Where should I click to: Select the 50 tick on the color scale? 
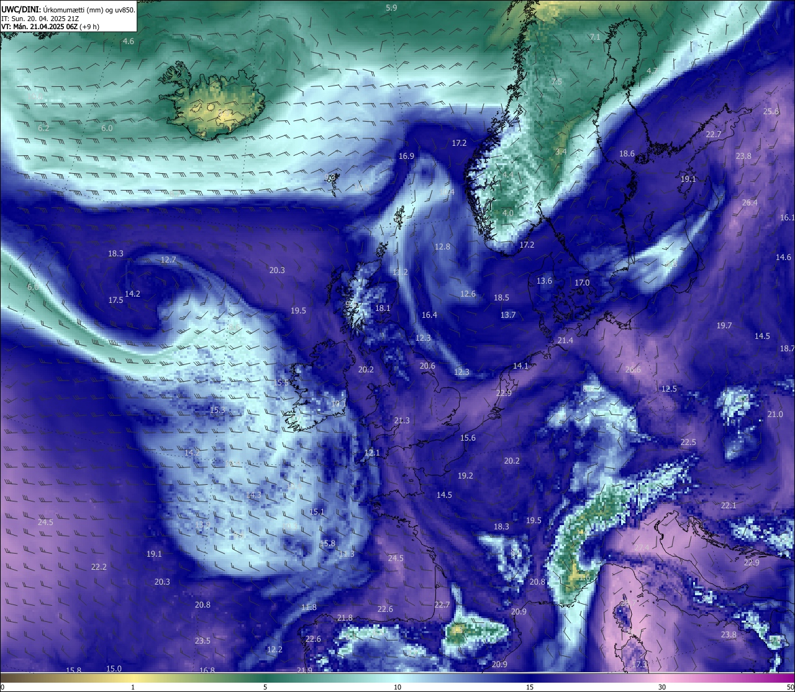point(789,687)
